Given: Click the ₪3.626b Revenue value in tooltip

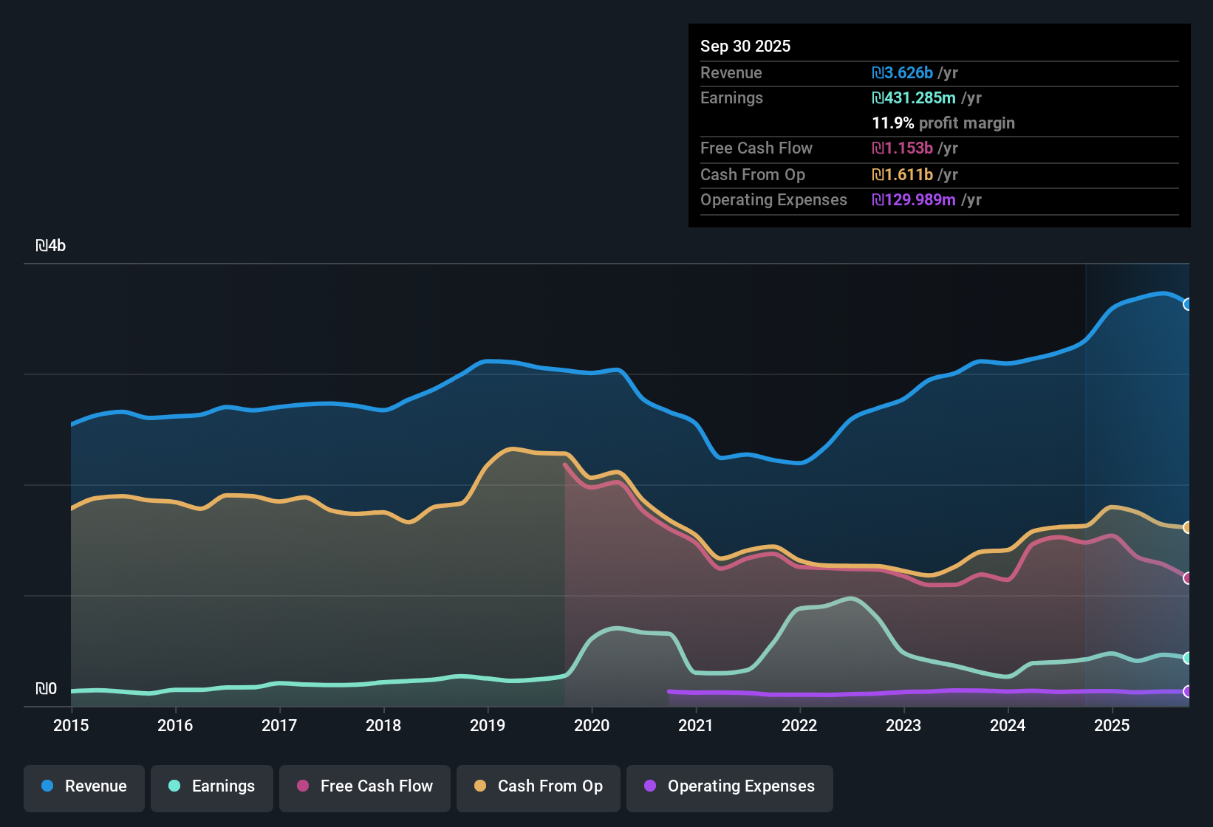Looking at the screenshot, I should click(902, 72).
